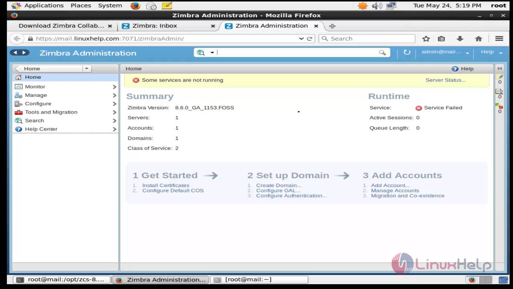Open the System menu
This screenshot has height=289, width=513.
(110, 6)
